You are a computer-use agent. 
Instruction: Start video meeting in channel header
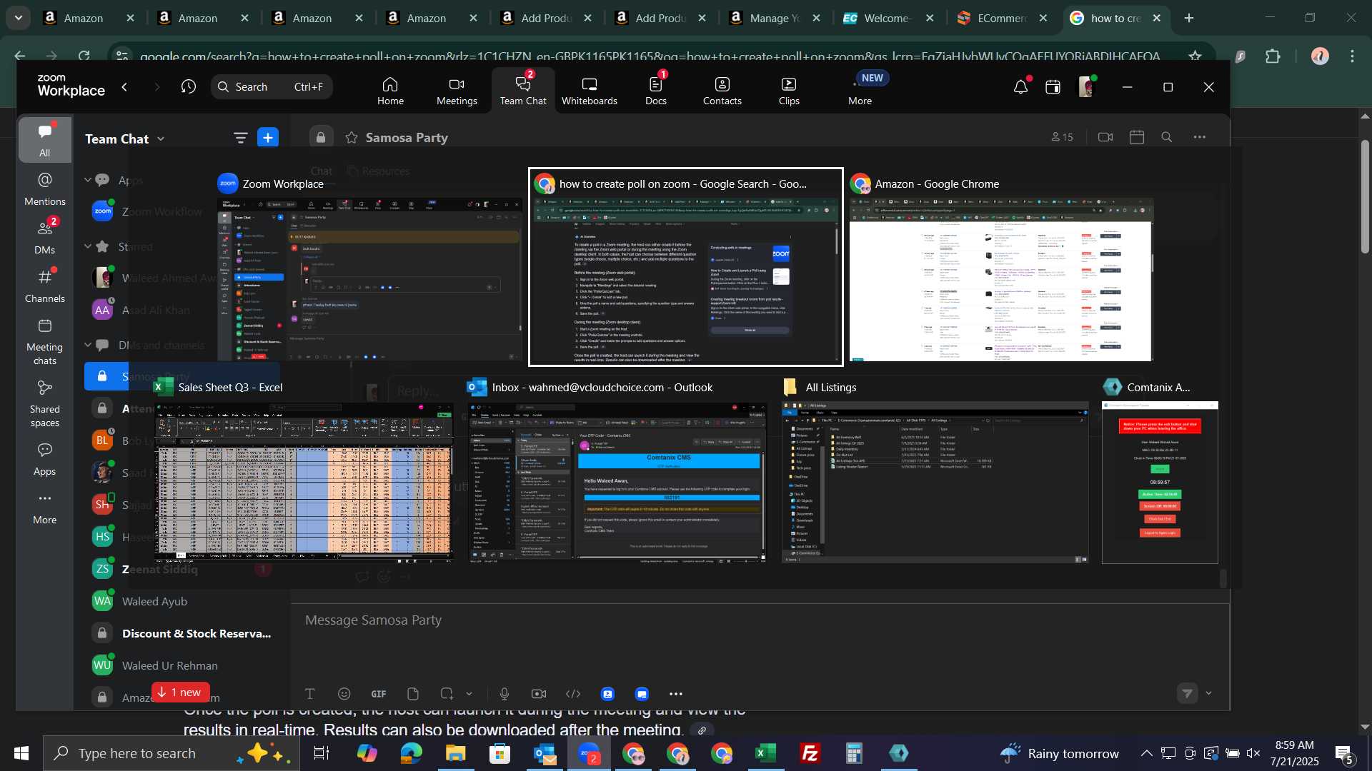[1105, 137]
